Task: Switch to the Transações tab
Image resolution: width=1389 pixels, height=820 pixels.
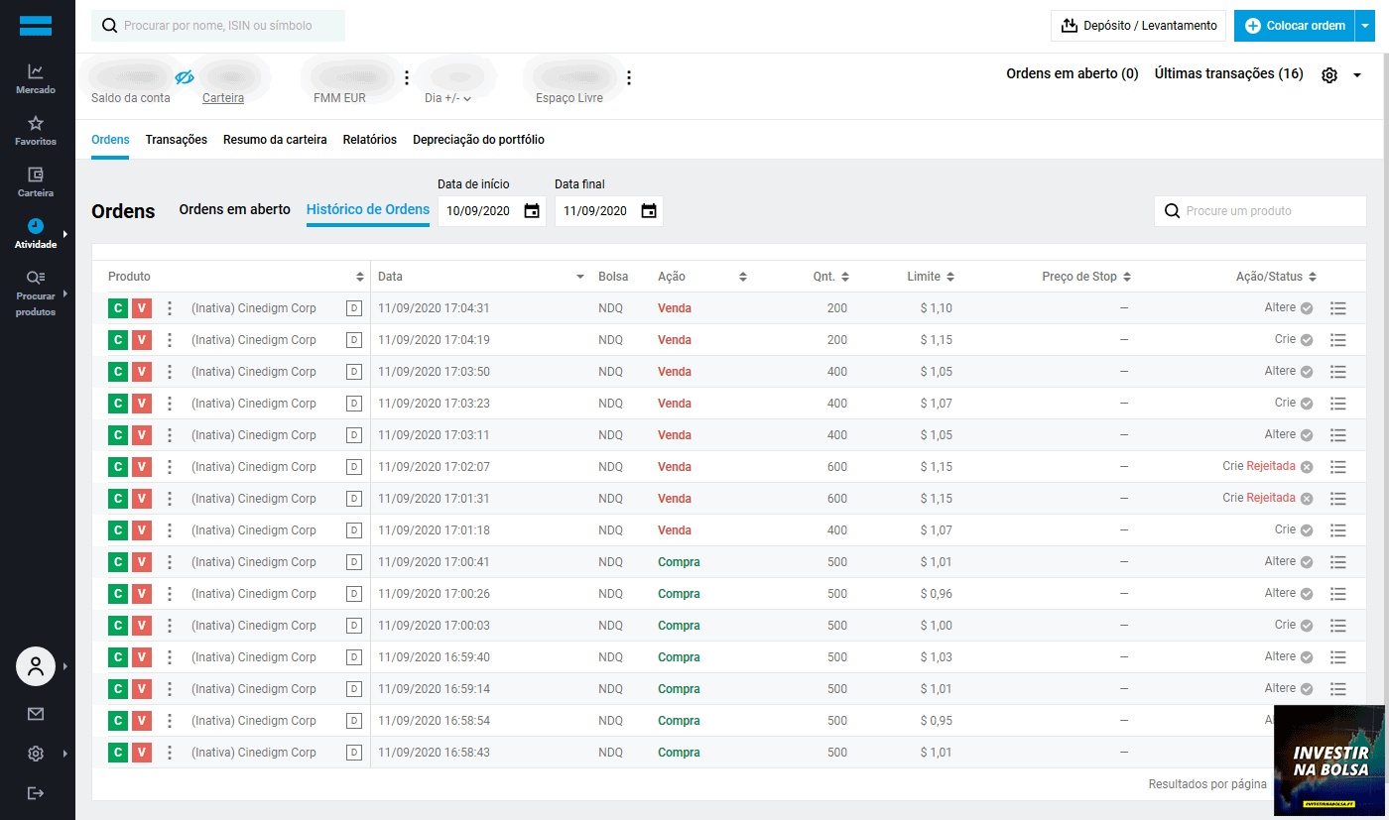Action: (176, 140)
